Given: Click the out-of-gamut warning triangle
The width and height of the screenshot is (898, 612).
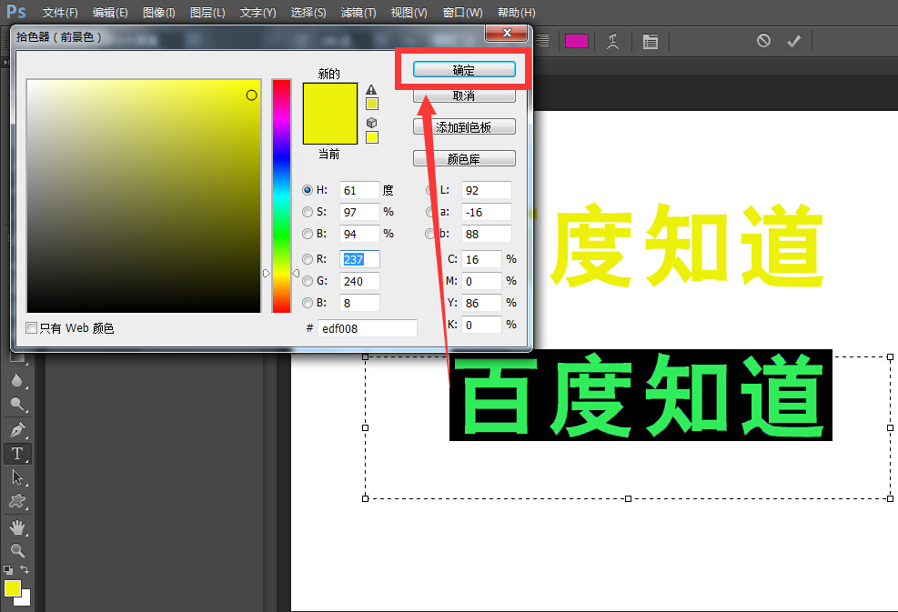Looking at the screenshot, I should (372, 90).
